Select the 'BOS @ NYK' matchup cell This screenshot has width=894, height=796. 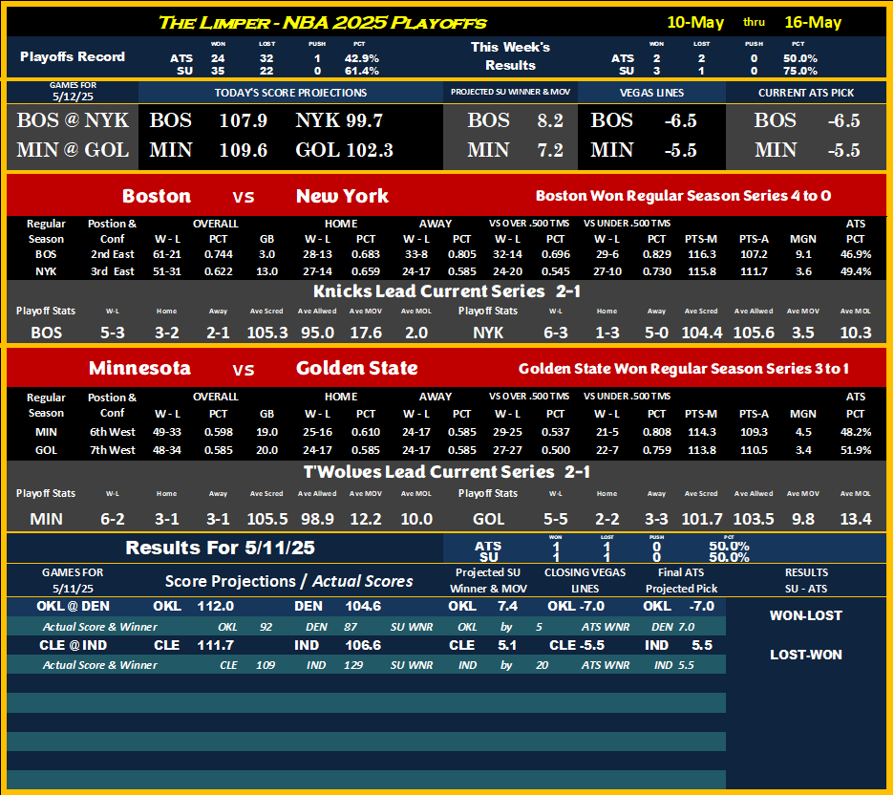tap(73, 120)
